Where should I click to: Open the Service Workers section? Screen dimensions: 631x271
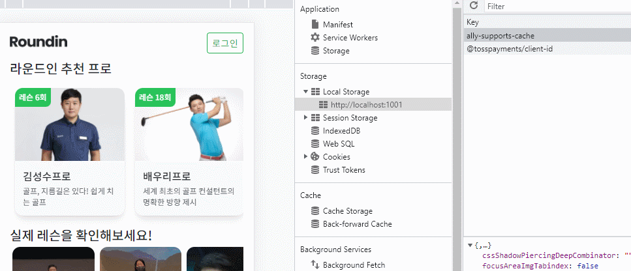point(350,38)
